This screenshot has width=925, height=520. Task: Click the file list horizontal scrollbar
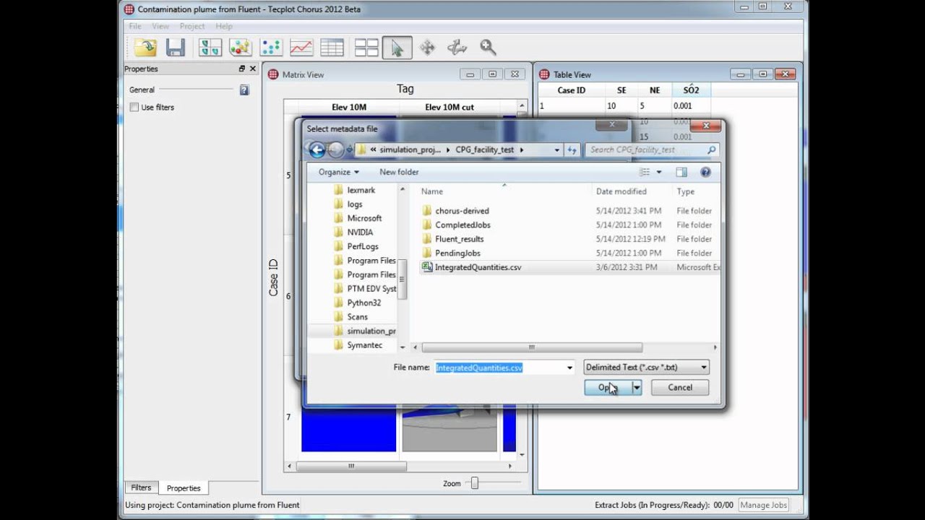click(x=532, y=347)
